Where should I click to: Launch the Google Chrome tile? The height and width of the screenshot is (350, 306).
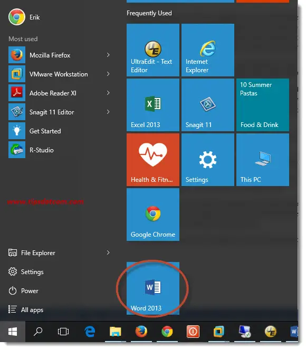153,215
